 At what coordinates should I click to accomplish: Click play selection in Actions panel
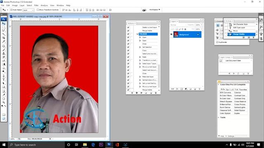coord(141,93)
